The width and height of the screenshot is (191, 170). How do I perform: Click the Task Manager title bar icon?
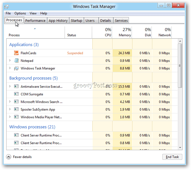pos(7,7)
